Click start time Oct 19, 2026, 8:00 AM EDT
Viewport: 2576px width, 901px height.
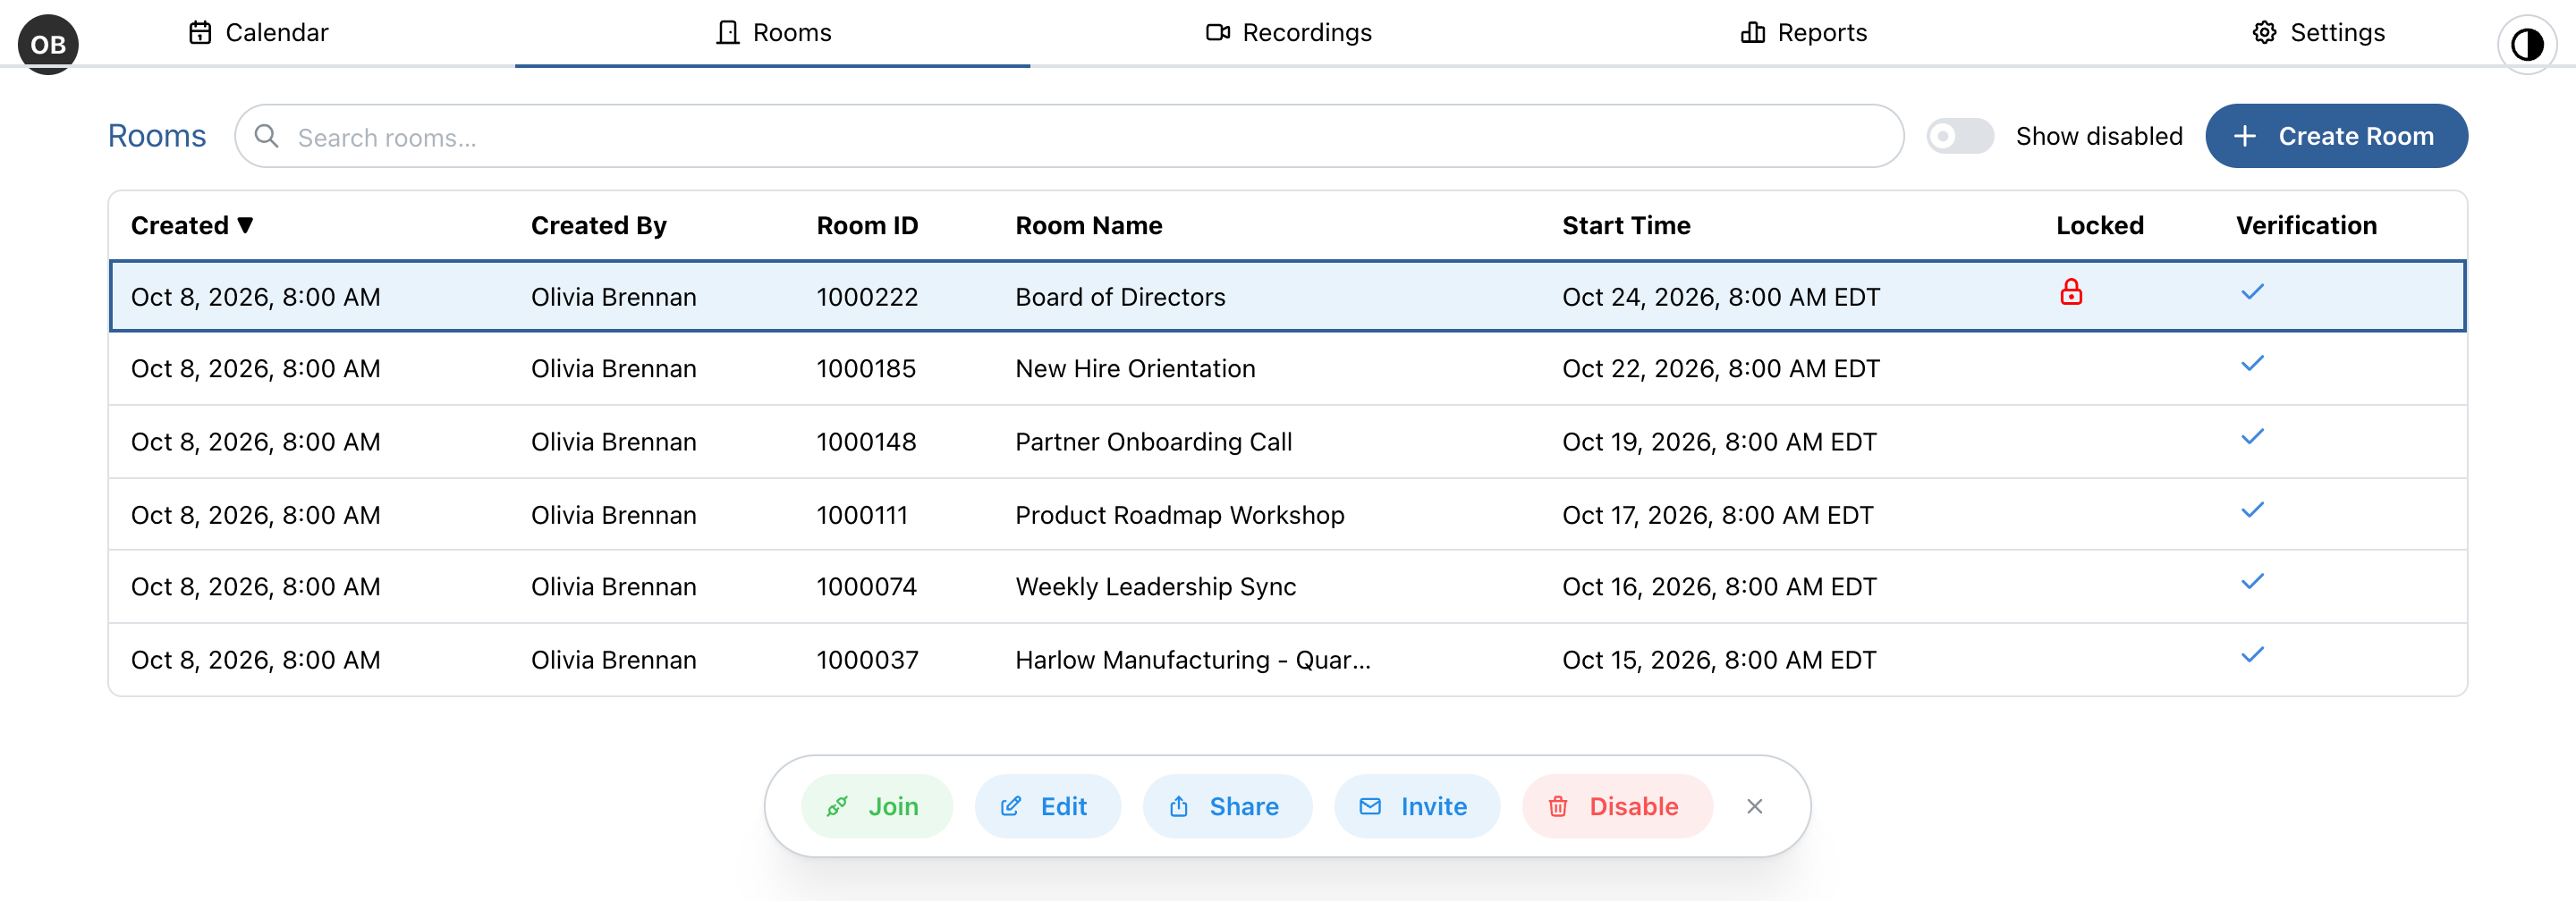coord(1719,442)
